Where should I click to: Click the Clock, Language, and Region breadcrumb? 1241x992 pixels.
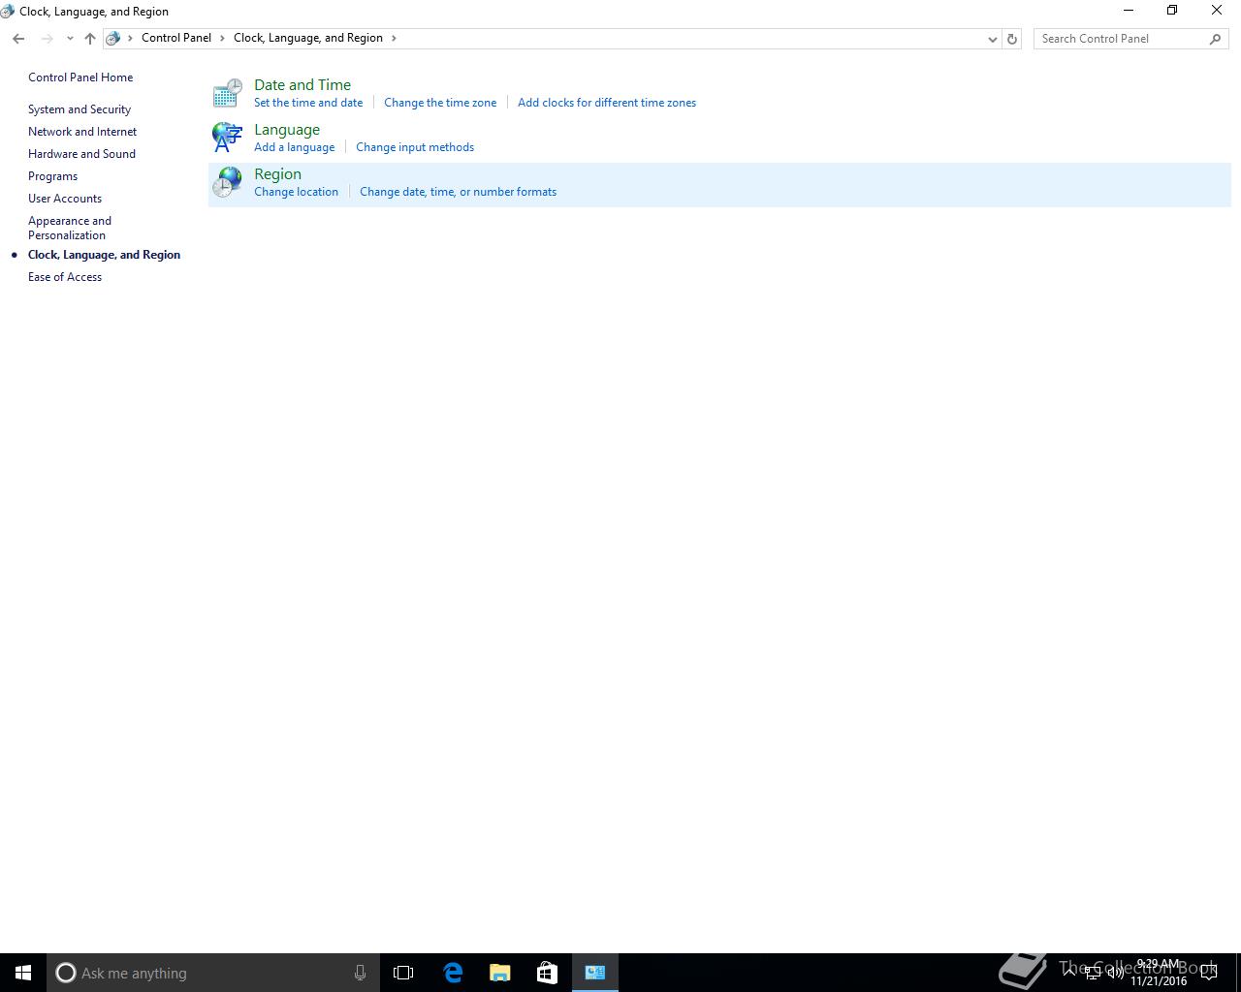pos(308,38)
